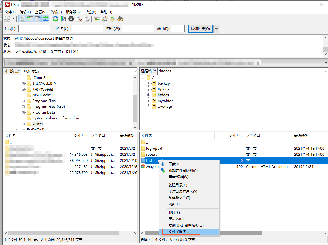
Task: Focus the 用户名 username field
Action: 87,29
